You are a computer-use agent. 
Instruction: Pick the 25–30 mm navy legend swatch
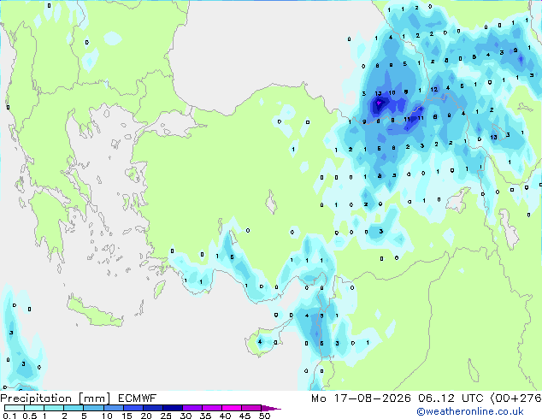click(172, 408)
